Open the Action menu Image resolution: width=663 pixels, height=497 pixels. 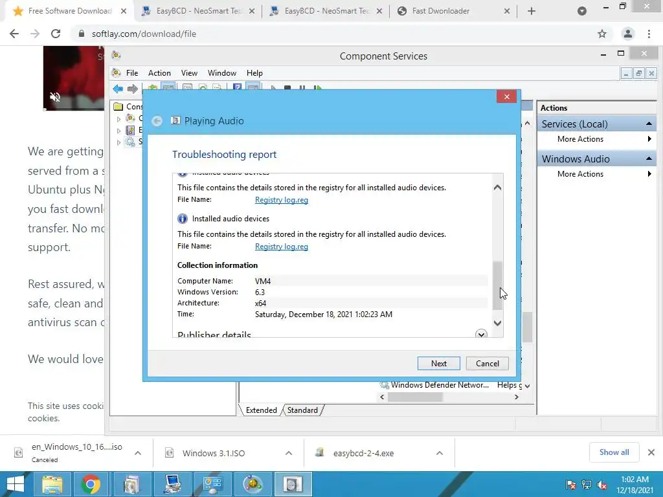(x=159, y=73)
